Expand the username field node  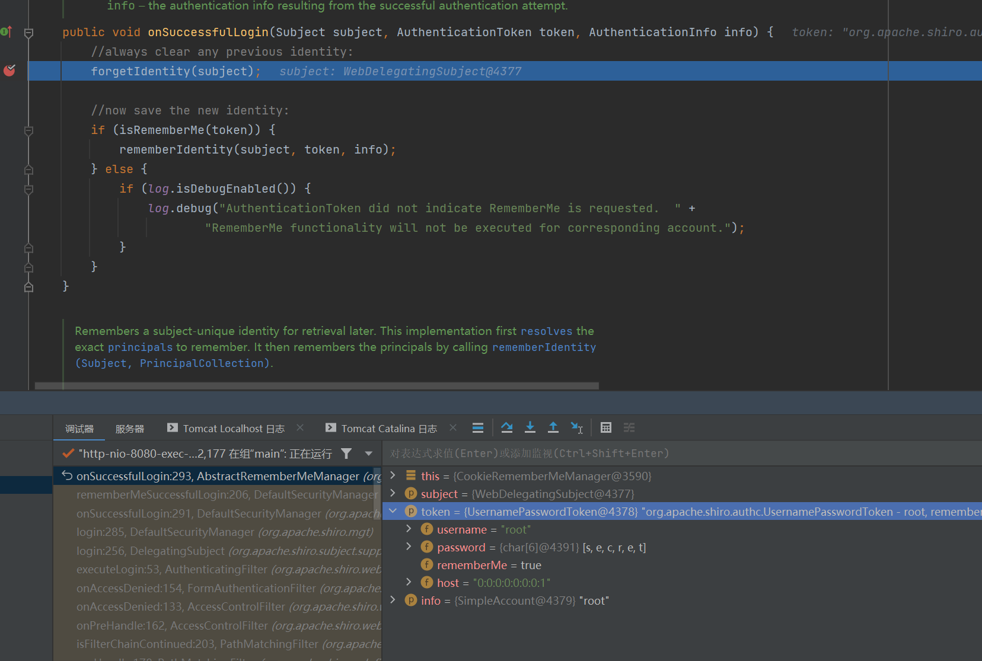point(409,529)
